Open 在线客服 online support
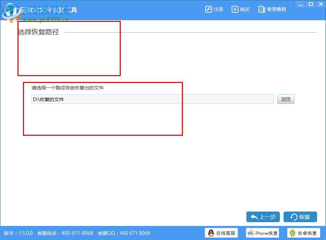 221,233
